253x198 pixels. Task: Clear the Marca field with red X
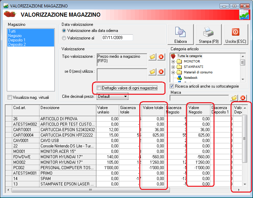click(243, 98)
